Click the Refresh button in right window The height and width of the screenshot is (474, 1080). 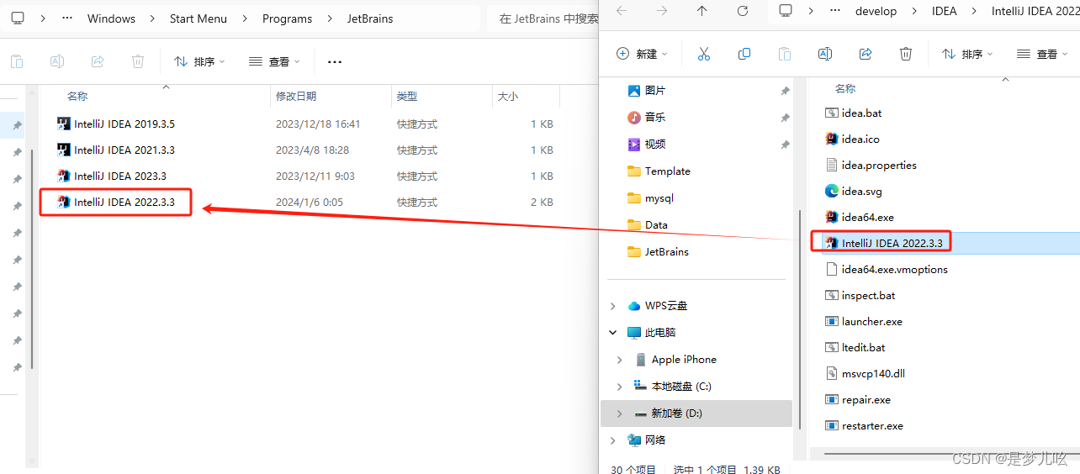point(743,11)
